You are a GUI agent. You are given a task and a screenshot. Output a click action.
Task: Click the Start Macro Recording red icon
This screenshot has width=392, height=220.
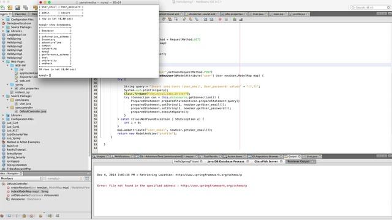pyautogui.click(x=220, y=19)
